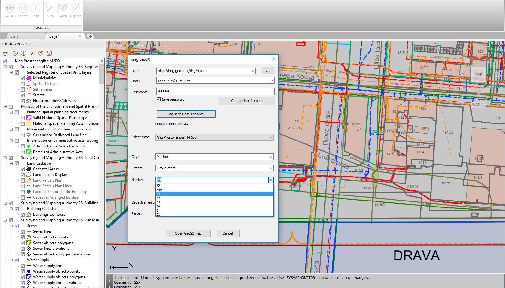Switch to the Start tab
The width and height of the screenshot is (505, 288).
14,36
